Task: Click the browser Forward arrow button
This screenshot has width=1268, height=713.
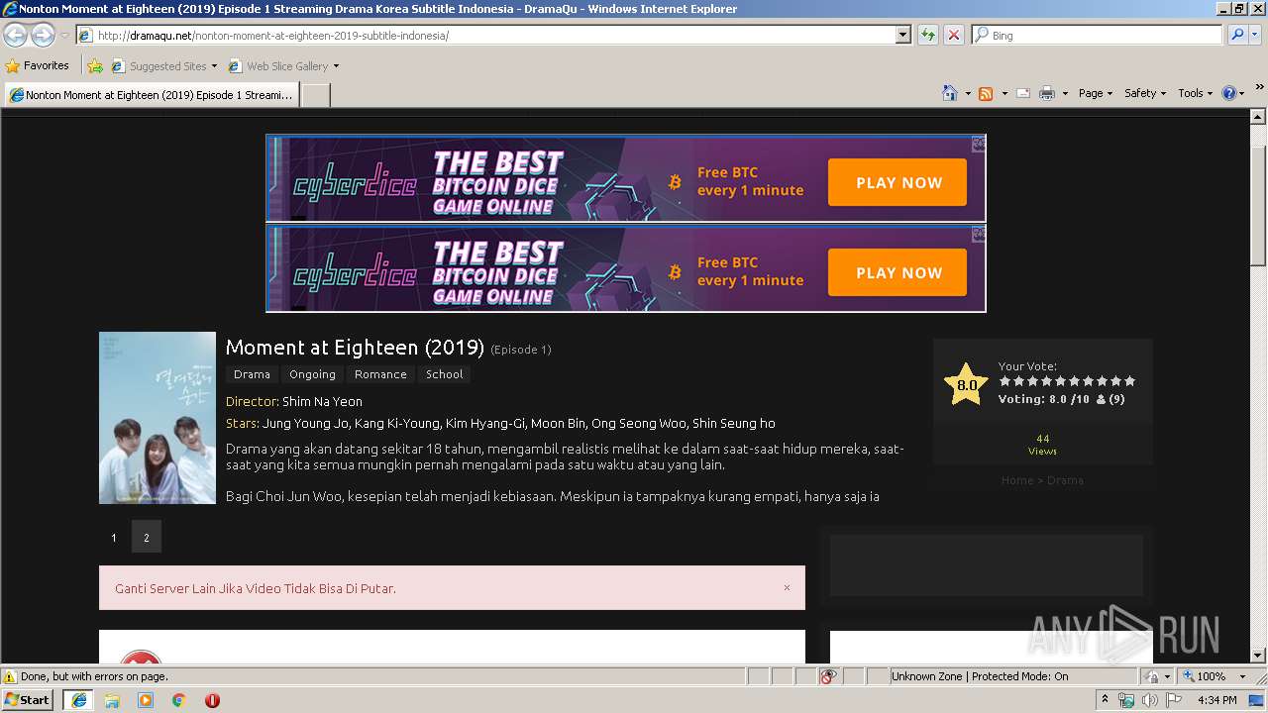Action: click(x=43, y=35)
